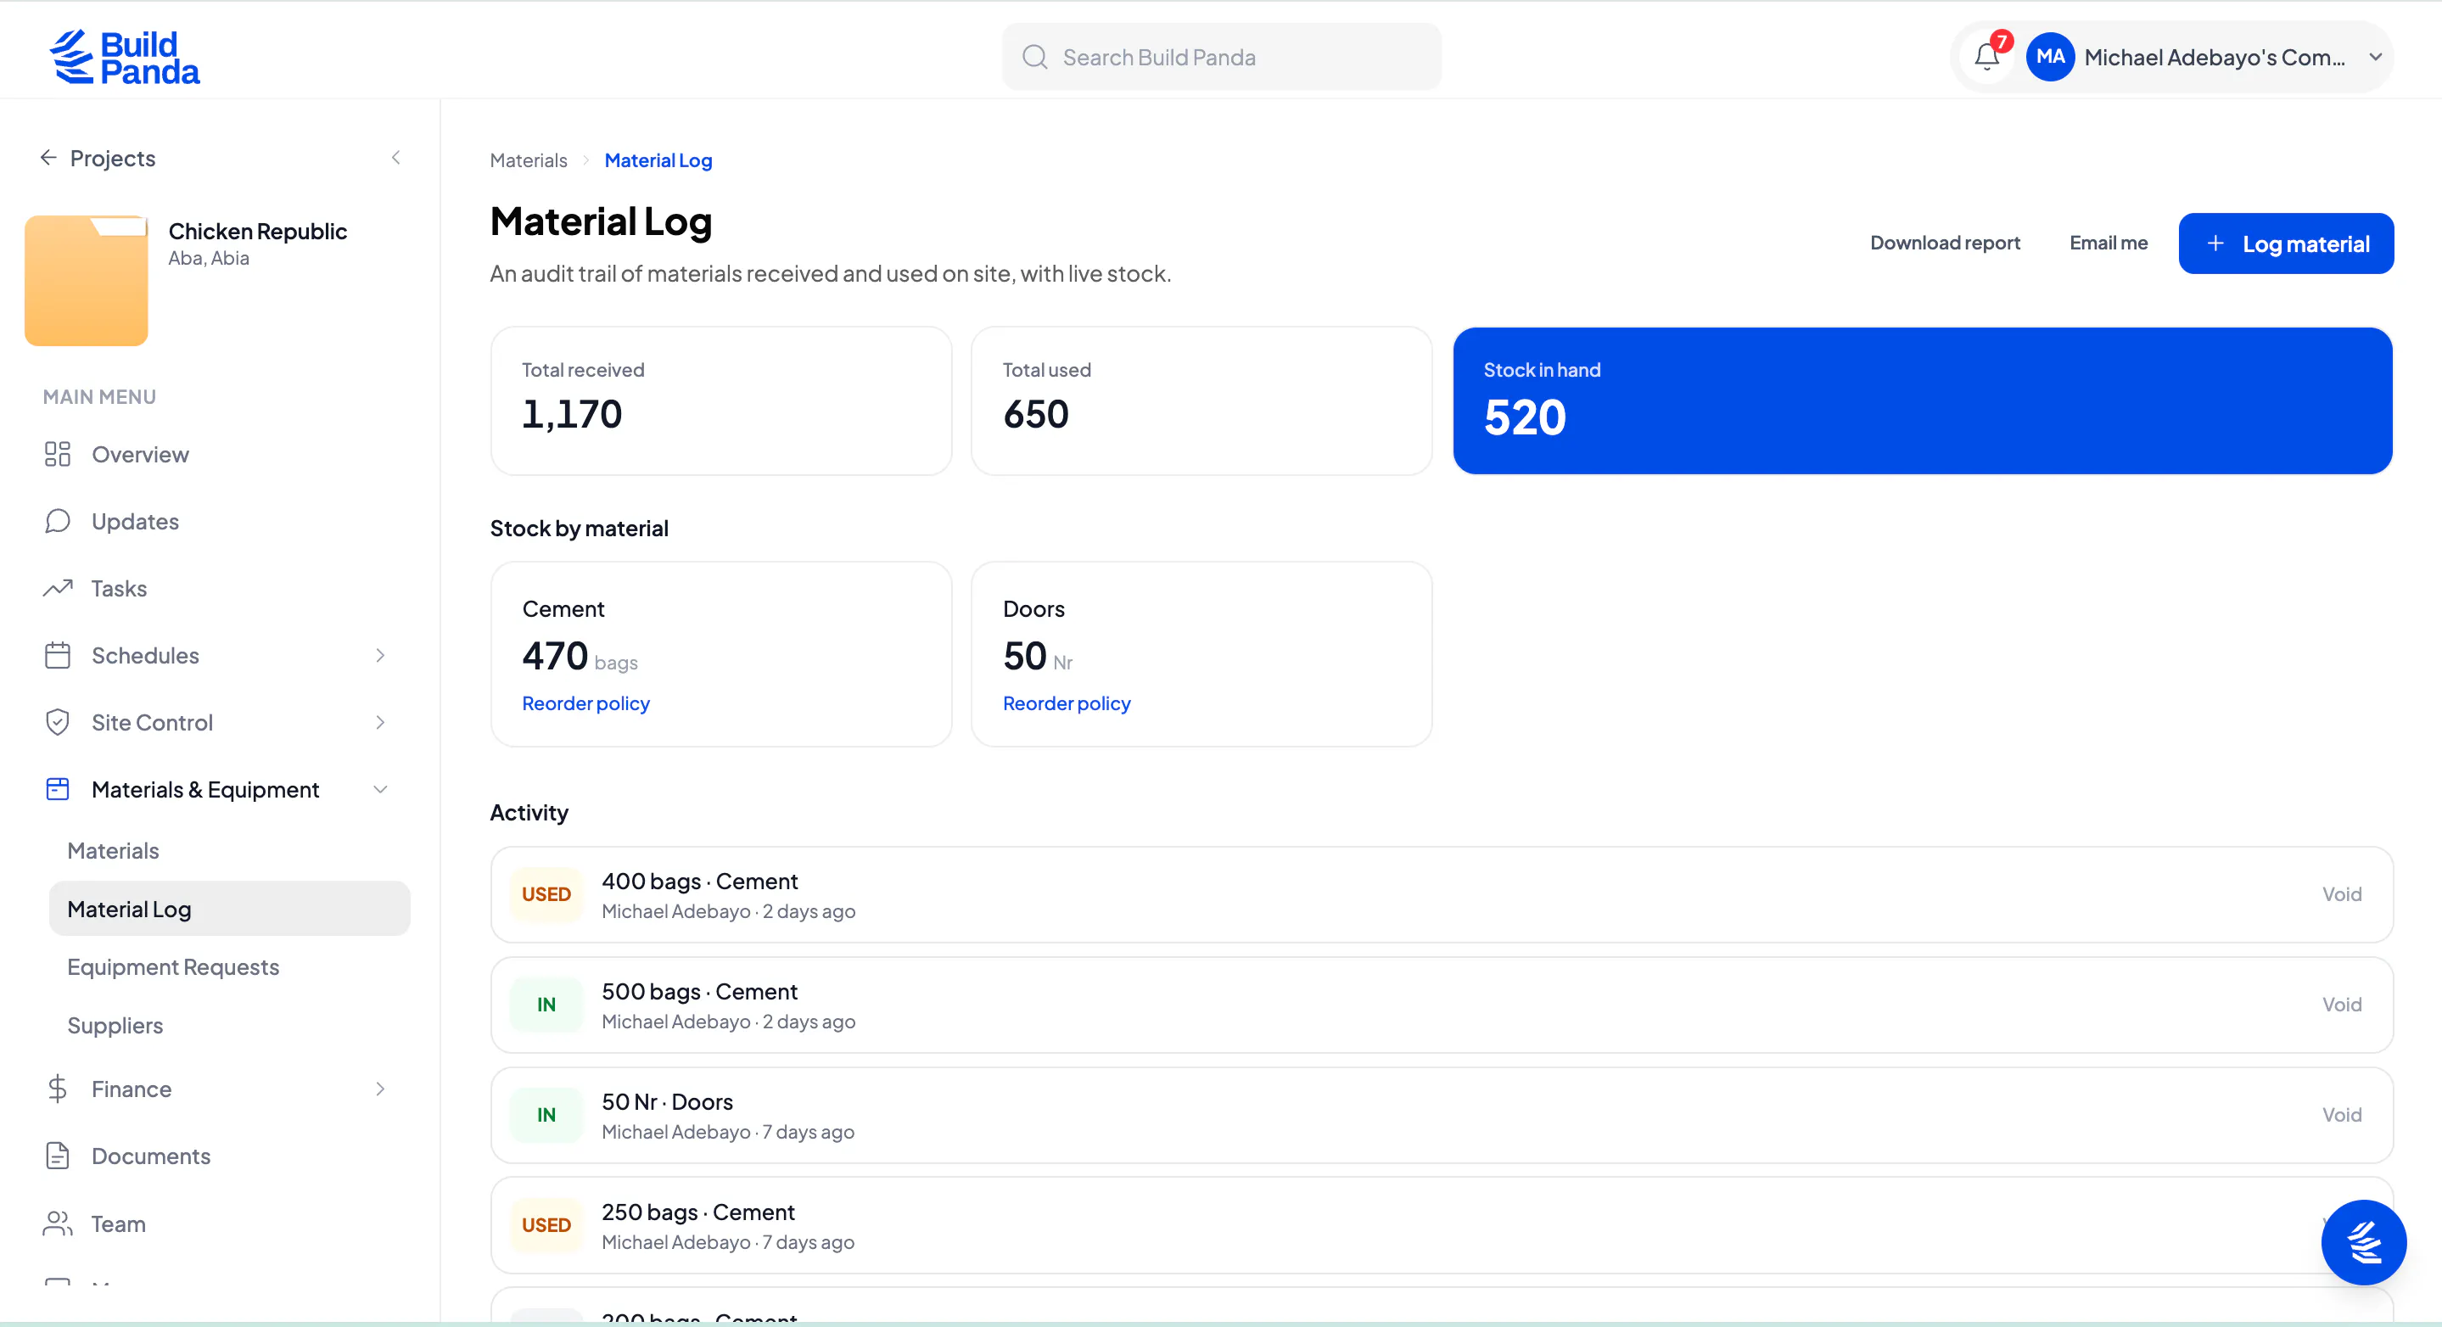The height and width of the screenshot is (1327, 2442).
Task: Open the Equipment Requests submenu item
Action: click(x=173, y=966)
